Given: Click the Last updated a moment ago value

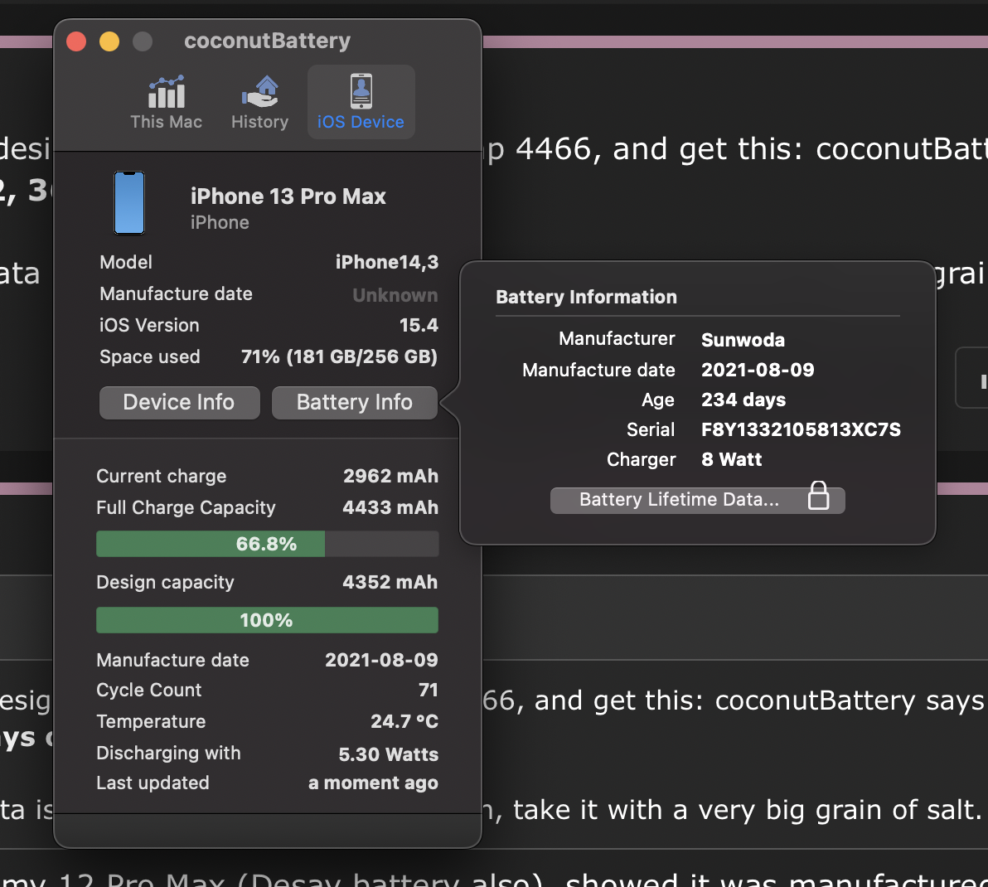Looking at the screenshot, I should pos(373,783).
